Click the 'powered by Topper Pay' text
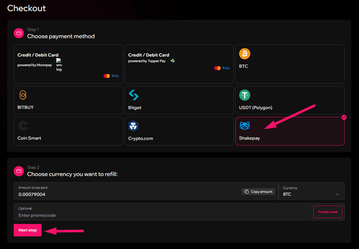This screenshot has height=249, width=359. (147, 61)
